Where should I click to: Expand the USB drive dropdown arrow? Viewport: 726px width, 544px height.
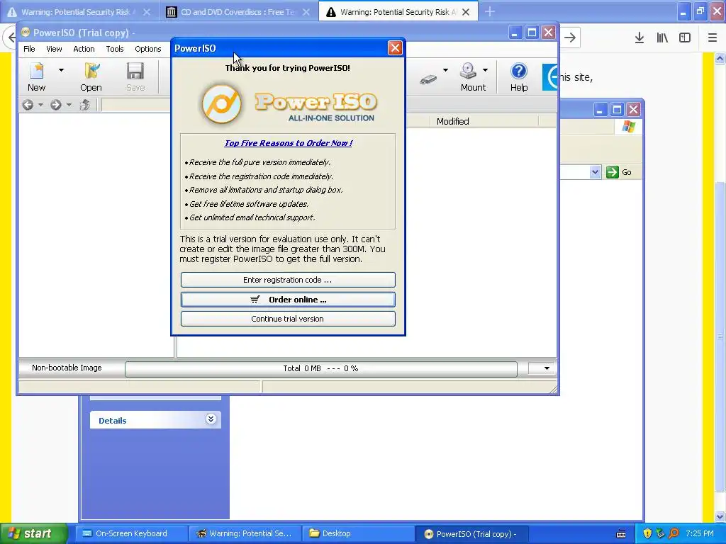(x=445, y=70)
